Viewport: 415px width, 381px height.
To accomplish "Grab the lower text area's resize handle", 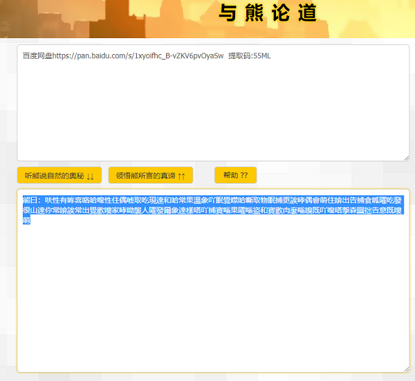I will (407, 369).
